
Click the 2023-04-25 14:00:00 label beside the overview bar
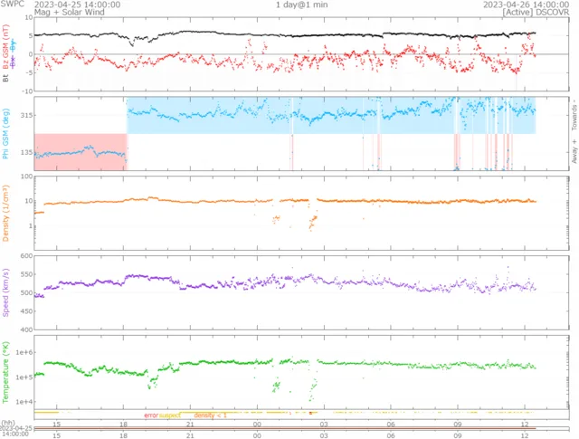click(x=16, y=431)
